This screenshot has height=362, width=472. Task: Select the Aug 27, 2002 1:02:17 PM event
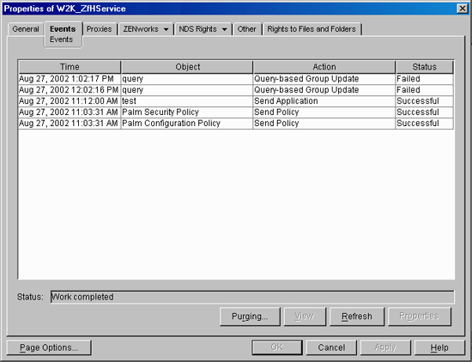236,79
